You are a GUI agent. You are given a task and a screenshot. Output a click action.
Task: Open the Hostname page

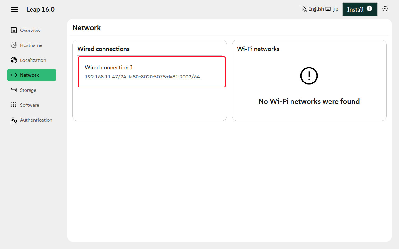(x=31, y=45)
